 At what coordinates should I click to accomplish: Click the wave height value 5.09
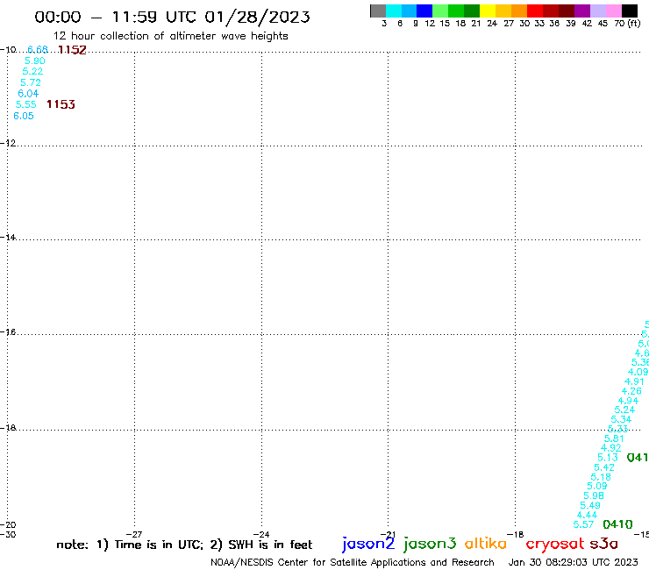pos(597,487)
